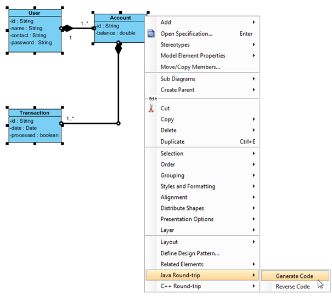Click the composition diamond beside User class
Viewport: 332px width, 296px height.
coord(67,29)
